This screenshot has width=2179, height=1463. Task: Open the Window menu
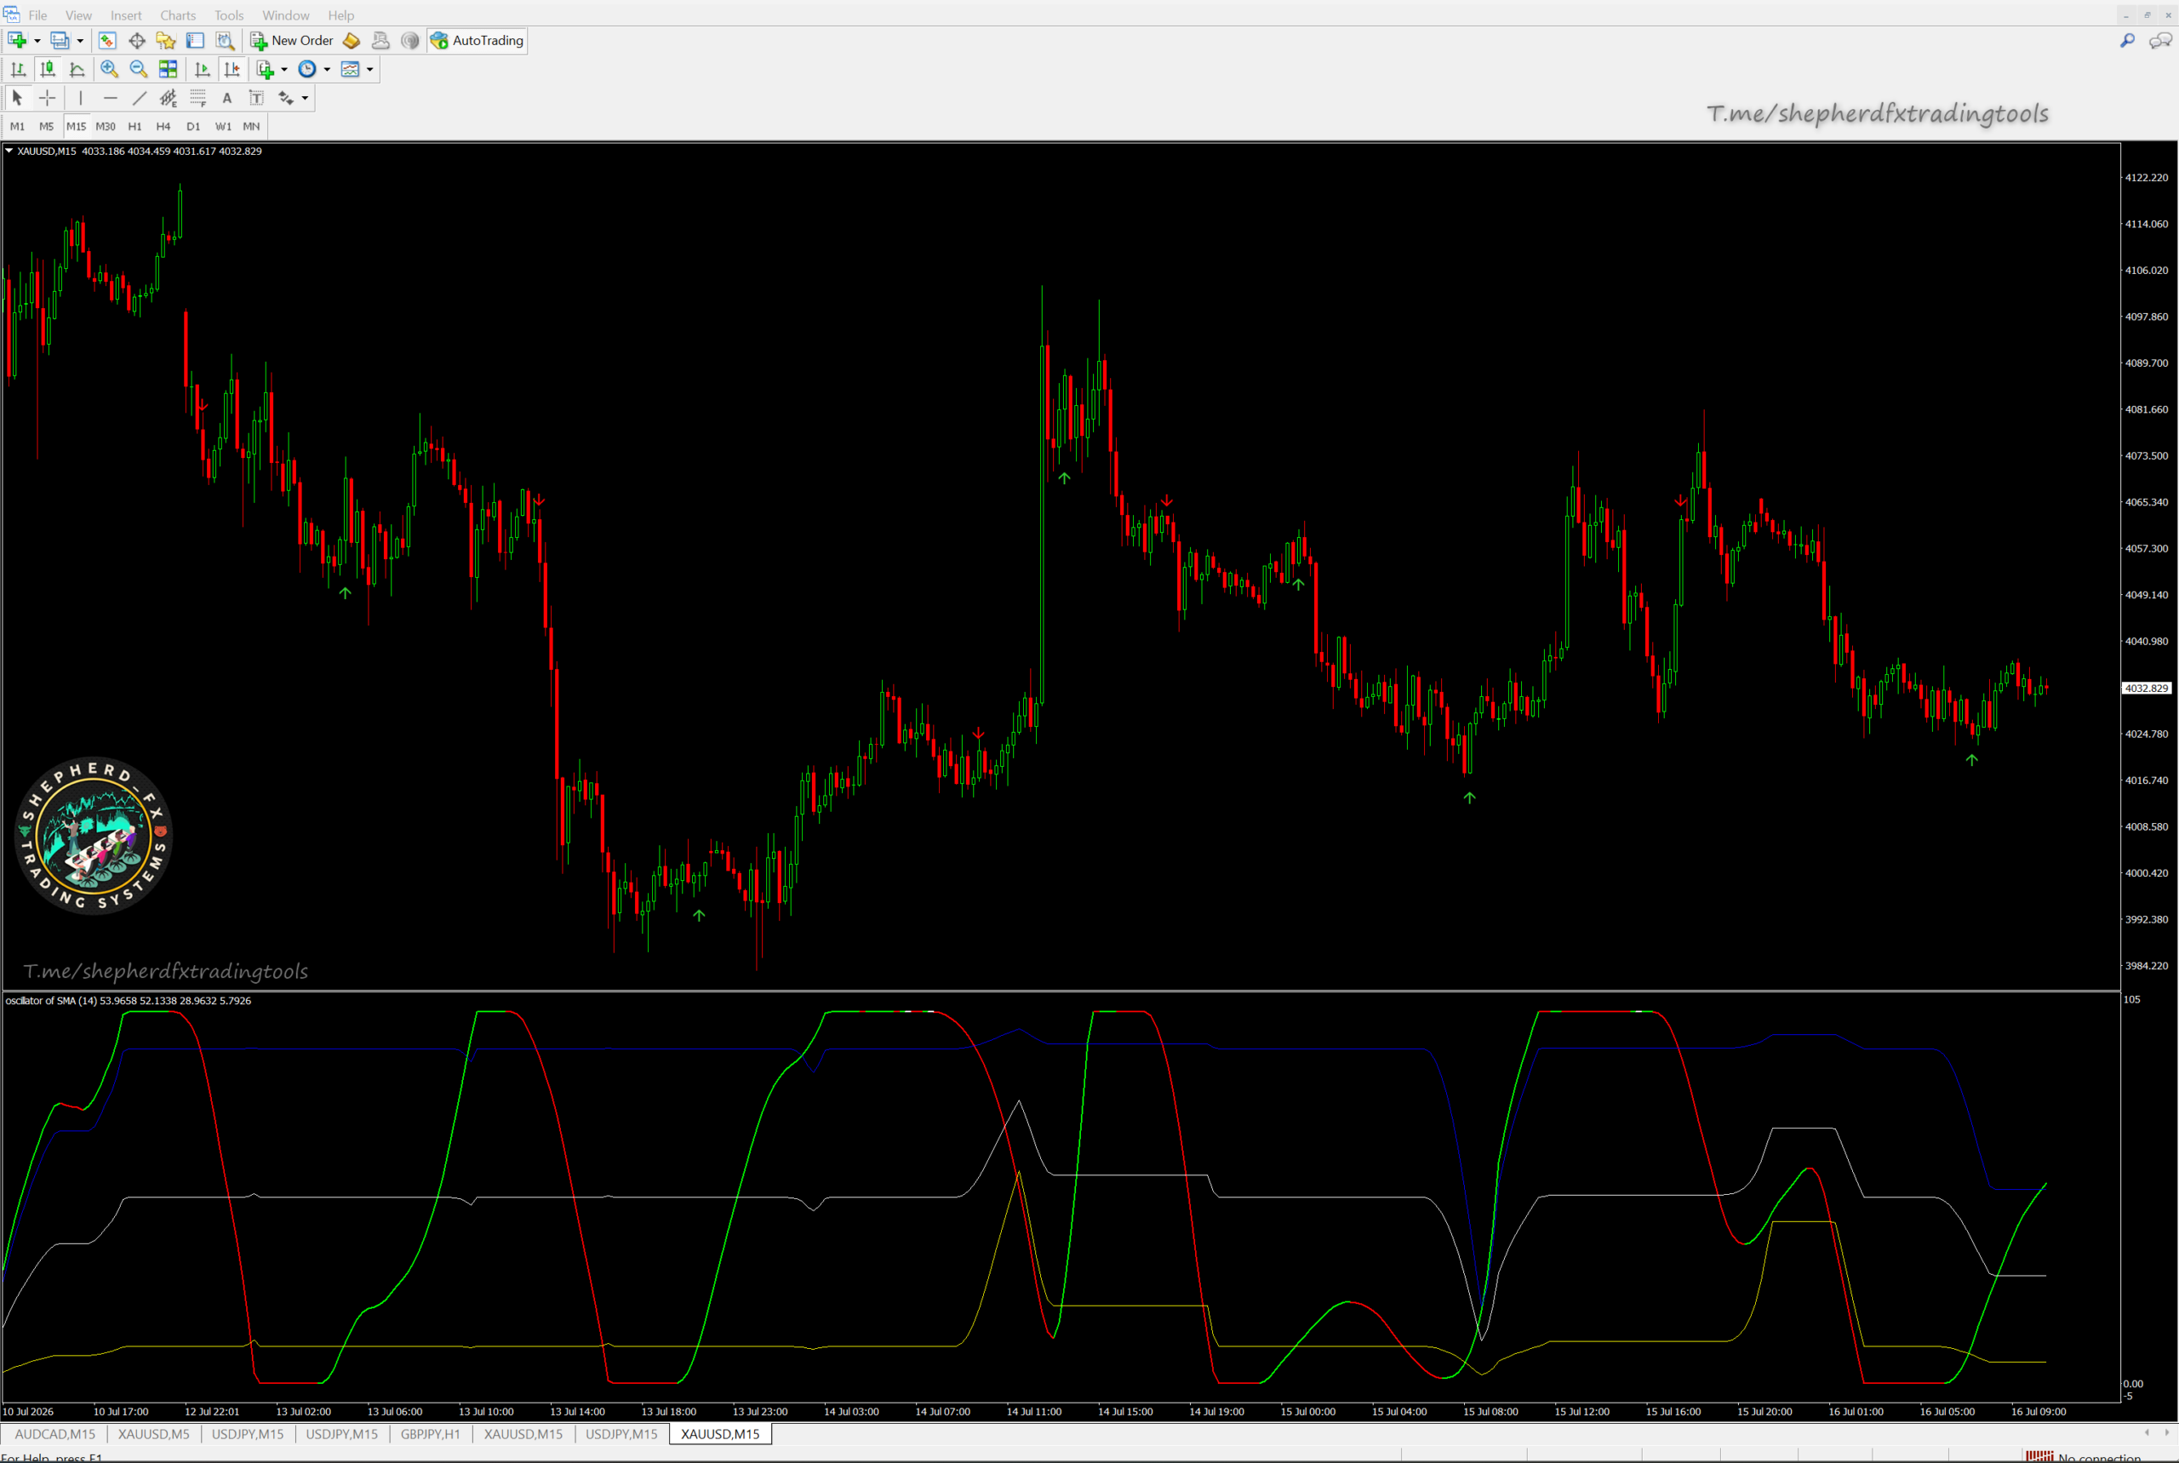tap(285, 15)
